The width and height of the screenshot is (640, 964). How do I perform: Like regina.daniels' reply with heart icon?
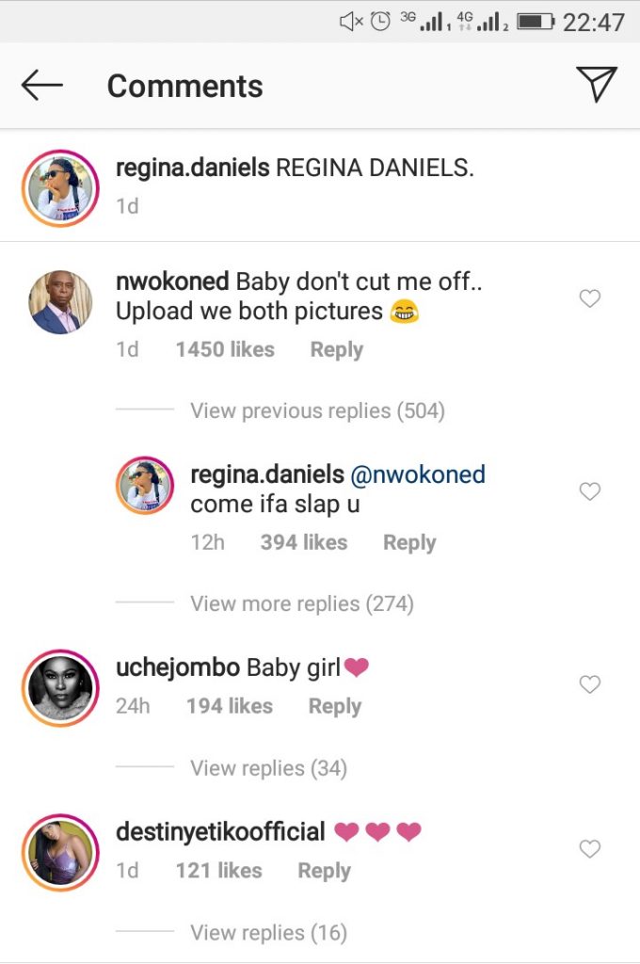click(589, 491)
